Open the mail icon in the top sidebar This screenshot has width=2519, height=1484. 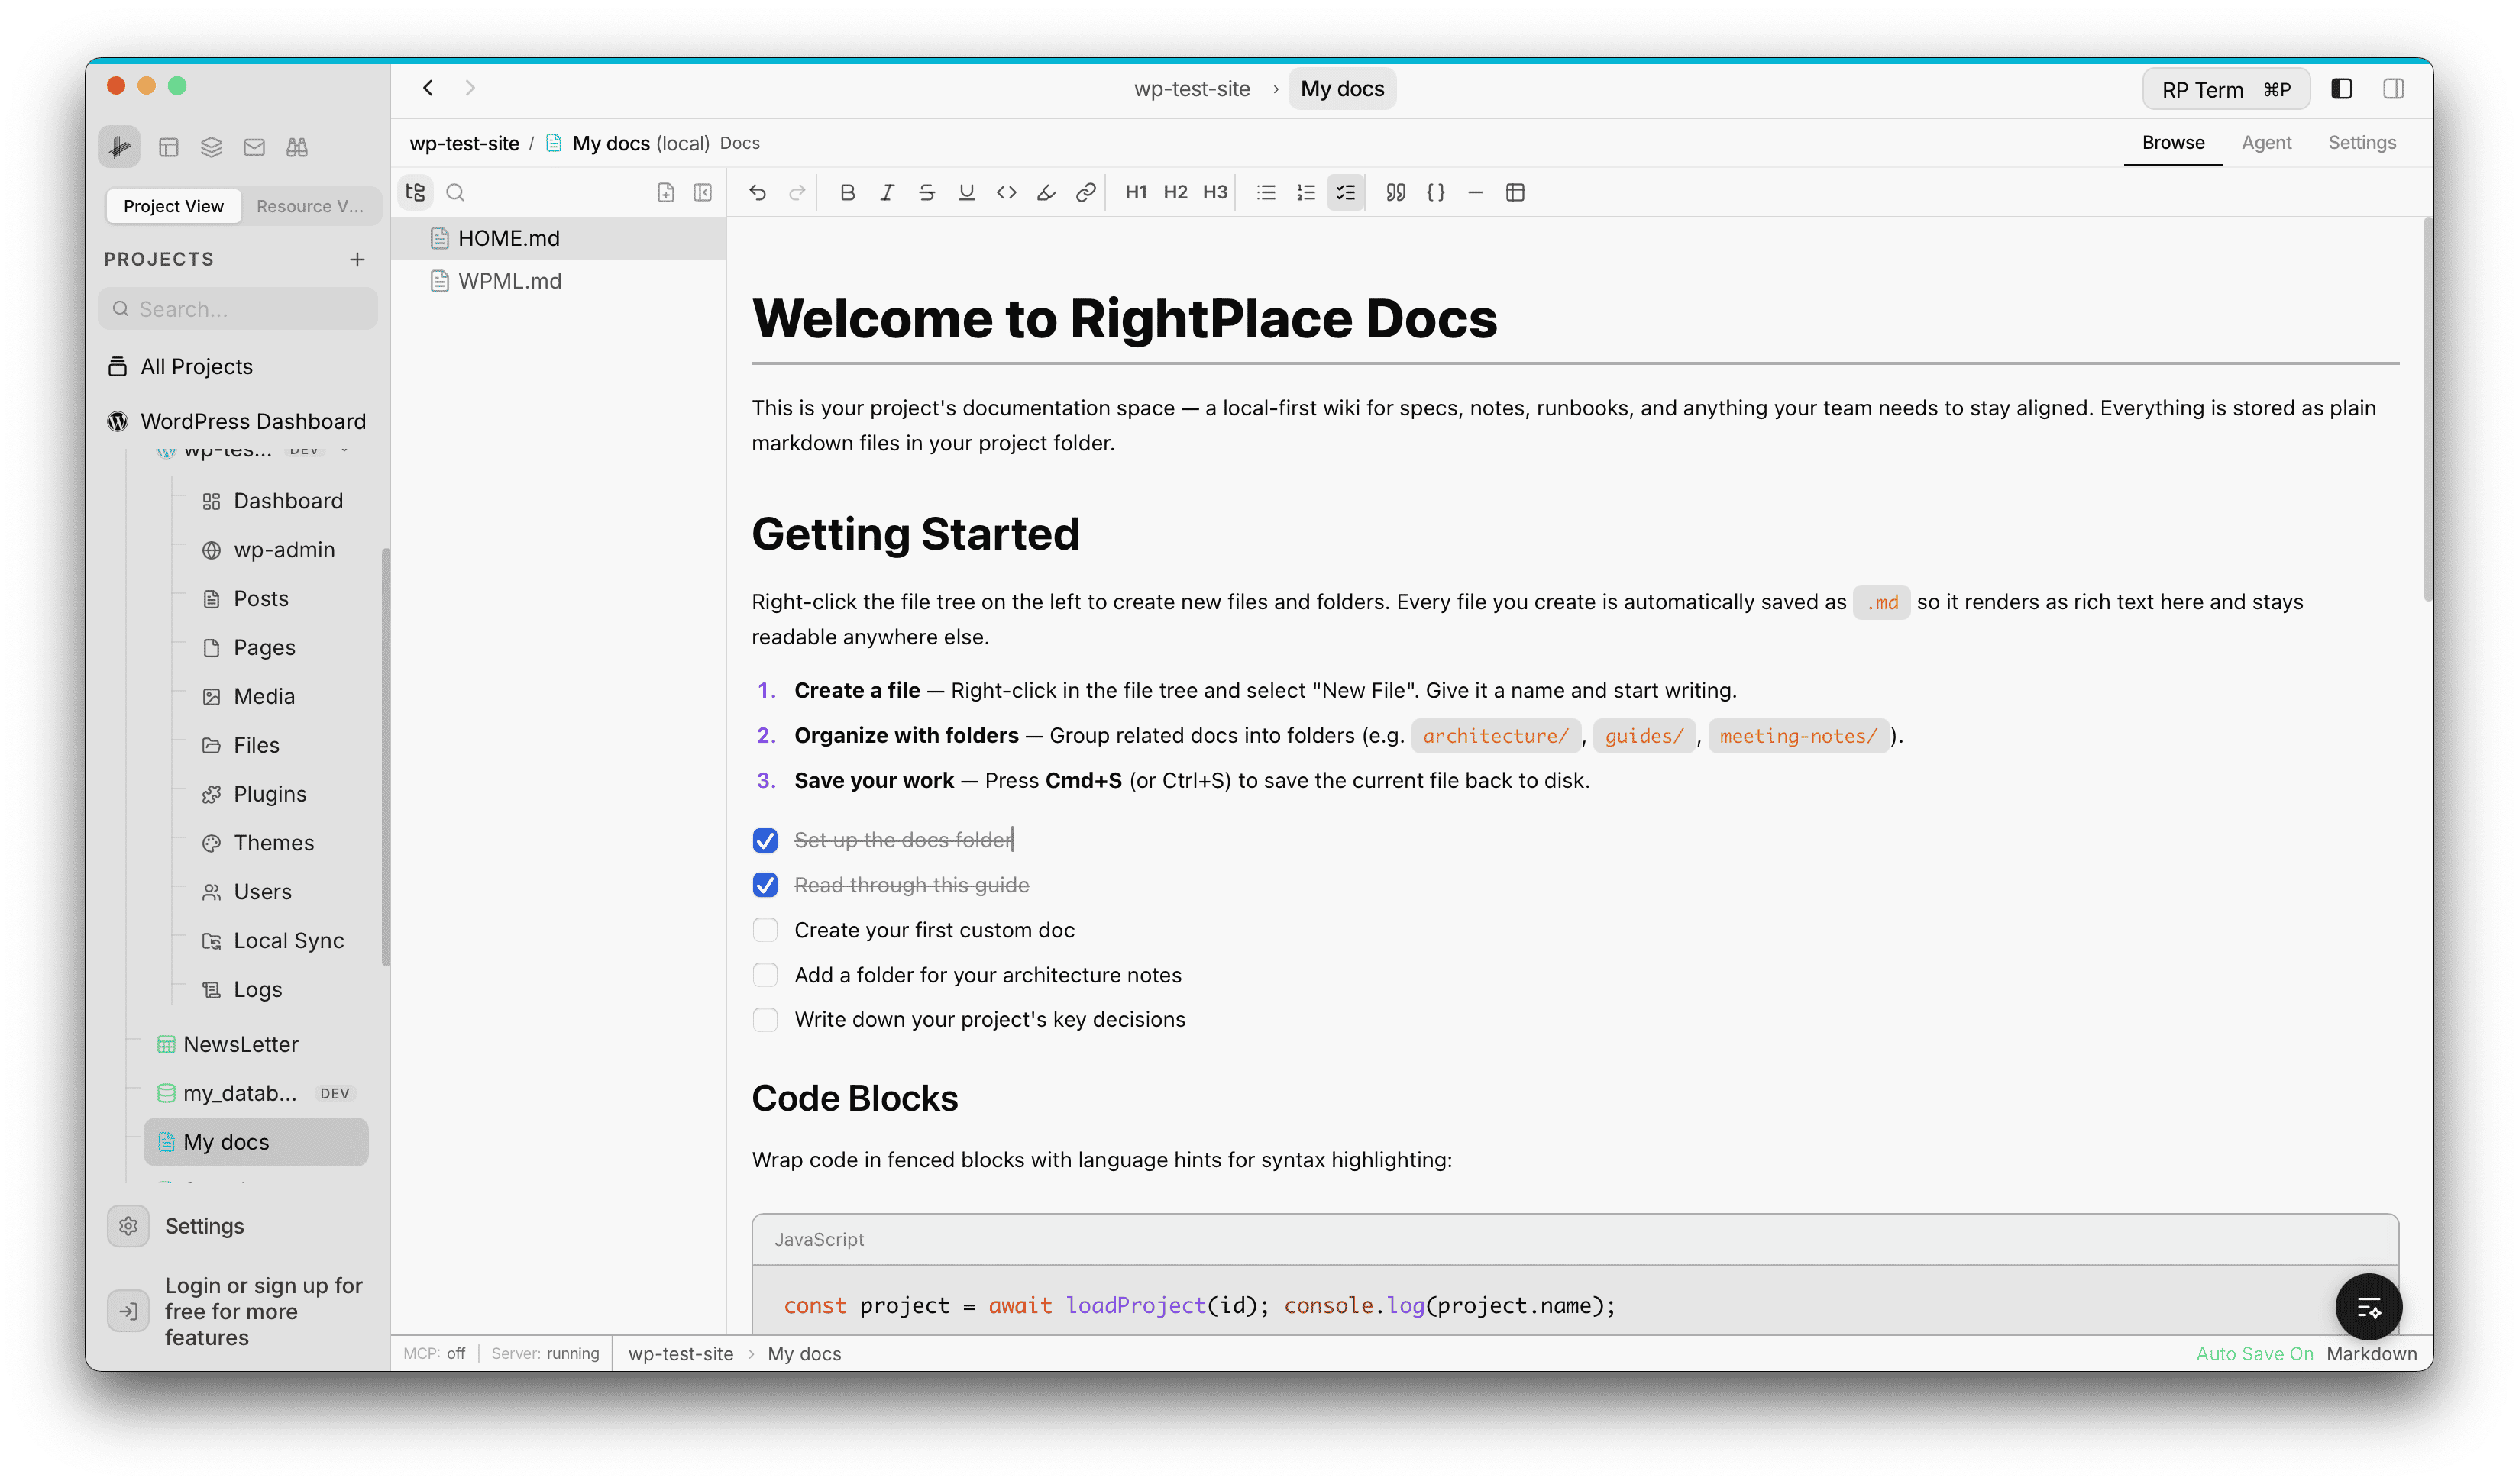click(254, 146)
